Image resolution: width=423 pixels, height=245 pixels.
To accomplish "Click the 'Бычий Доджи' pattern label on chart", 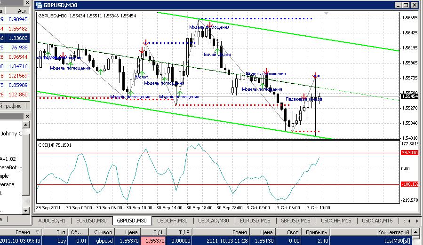I will click(x=217, y=55).
